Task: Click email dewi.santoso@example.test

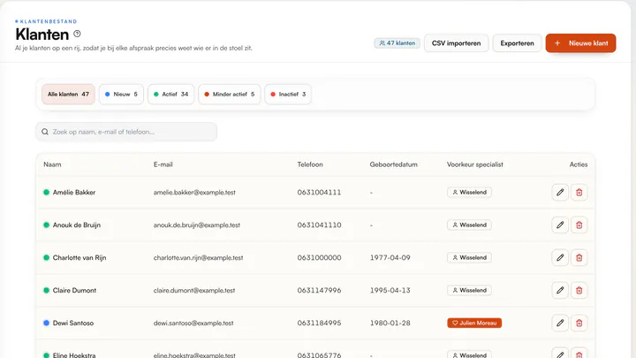Action: (x=193, y=324)
